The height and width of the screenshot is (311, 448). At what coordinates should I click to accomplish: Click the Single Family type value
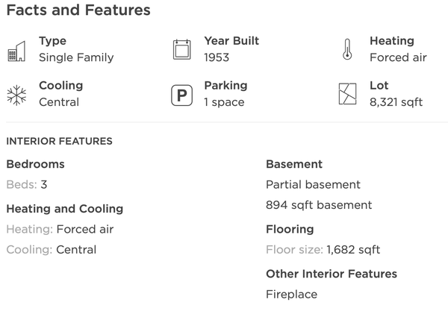click(x=76, y=57)
